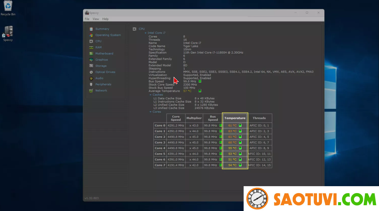Click Core 7 multiplier x 42.0

pos(194,165)
